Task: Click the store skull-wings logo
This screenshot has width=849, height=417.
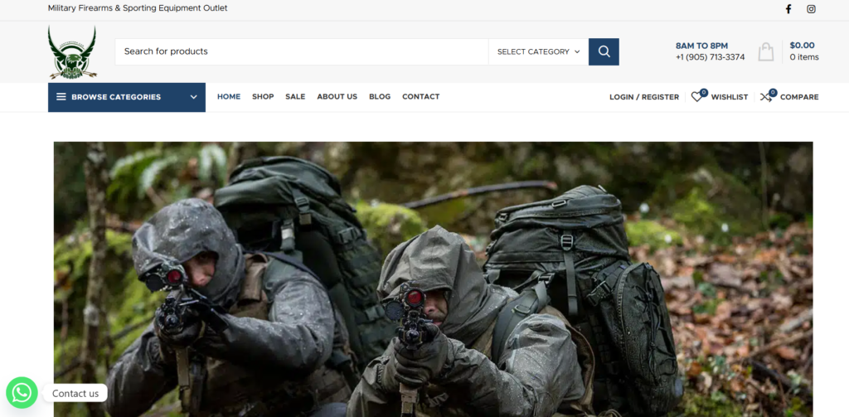Action: 72,52
